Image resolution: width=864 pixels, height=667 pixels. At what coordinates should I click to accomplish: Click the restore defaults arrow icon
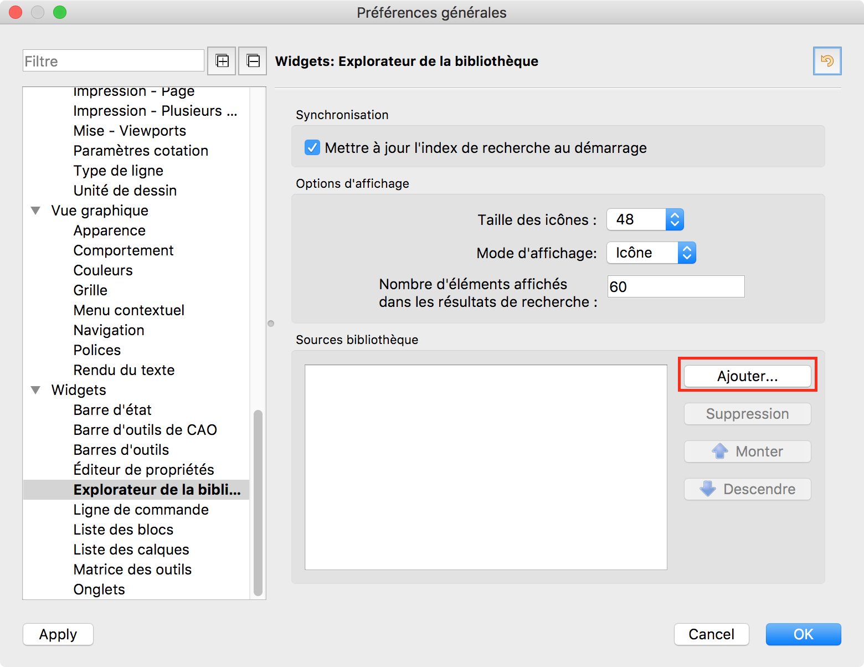827,61
